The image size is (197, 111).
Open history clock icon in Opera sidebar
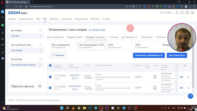pyautogui.click(x=2, y=33)
